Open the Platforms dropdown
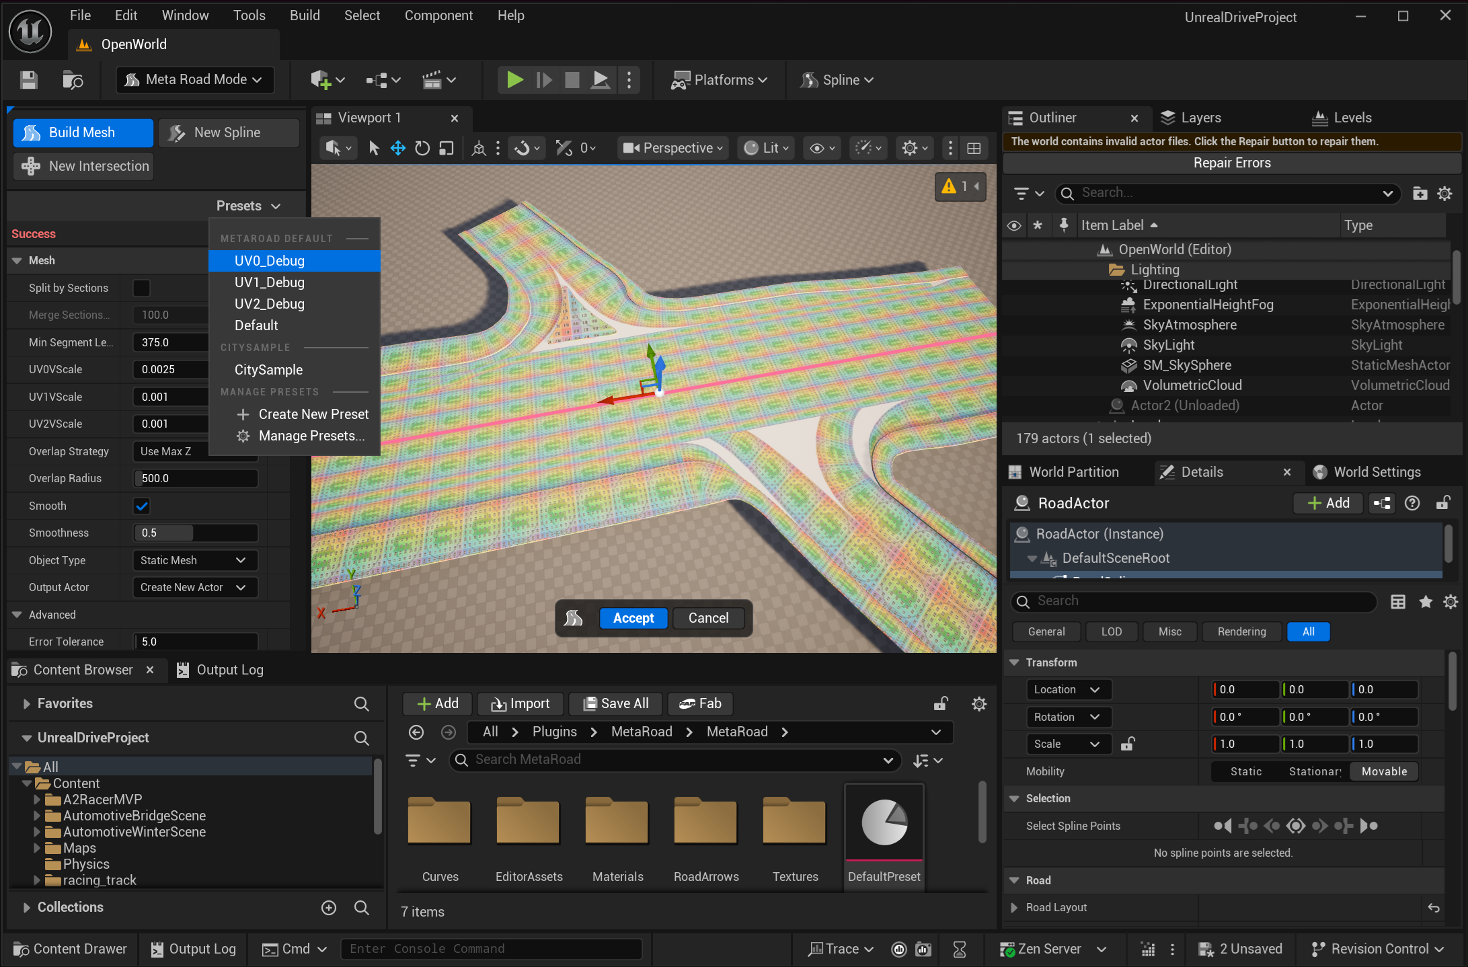This screenshot has width=1468, height=967. 719,80
